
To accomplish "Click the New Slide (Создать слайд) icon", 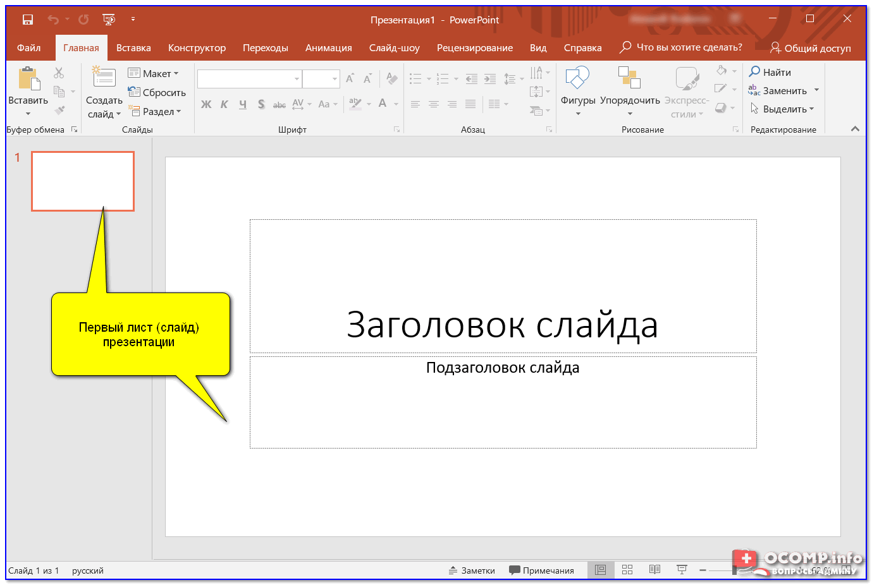I will pos(104,77).
